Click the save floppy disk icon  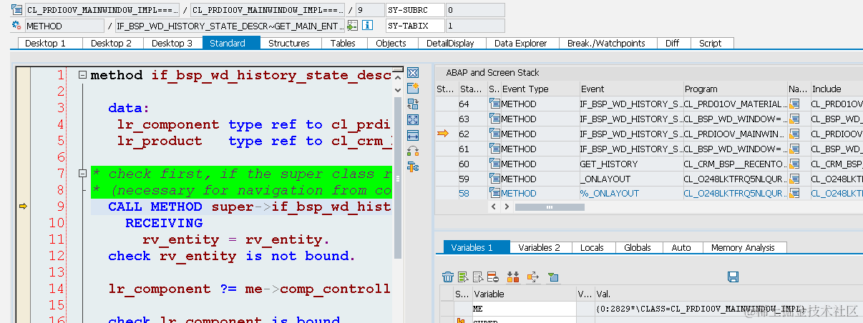733,277
